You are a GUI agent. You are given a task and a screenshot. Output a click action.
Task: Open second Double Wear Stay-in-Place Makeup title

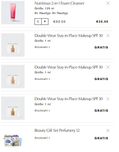point(69,67)
